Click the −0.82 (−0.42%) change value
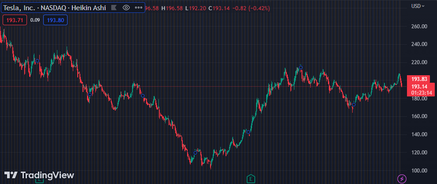437x184 pixels. (251, 8)
